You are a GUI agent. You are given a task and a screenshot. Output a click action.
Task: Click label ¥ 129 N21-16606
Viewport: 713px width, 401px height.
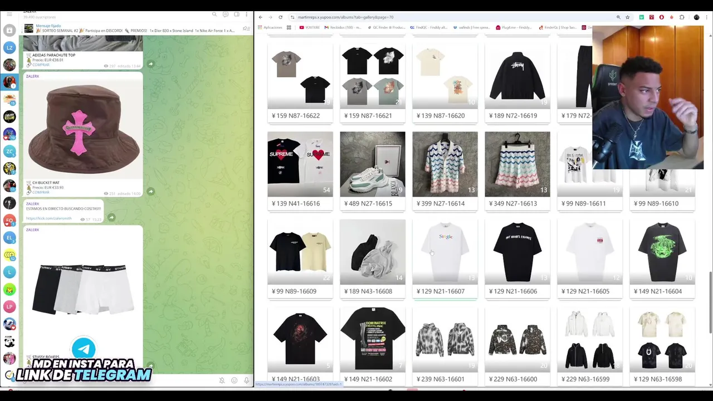[513, 291]
